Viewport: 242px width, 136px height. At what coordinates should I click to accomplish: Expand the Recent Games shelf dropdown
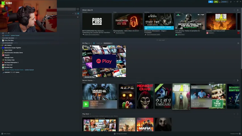tap(94, 80)
